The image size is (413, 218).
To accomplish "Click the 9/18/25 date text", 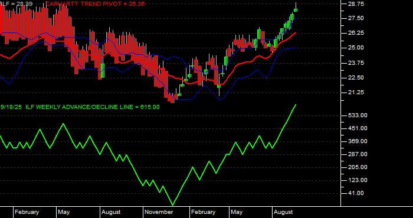I will pos(11,107).
